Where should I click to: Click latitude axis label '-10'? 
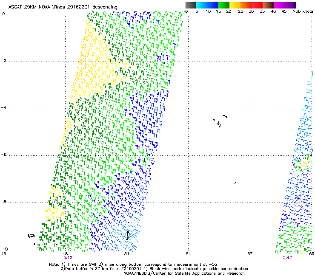[x=4, y=249]
